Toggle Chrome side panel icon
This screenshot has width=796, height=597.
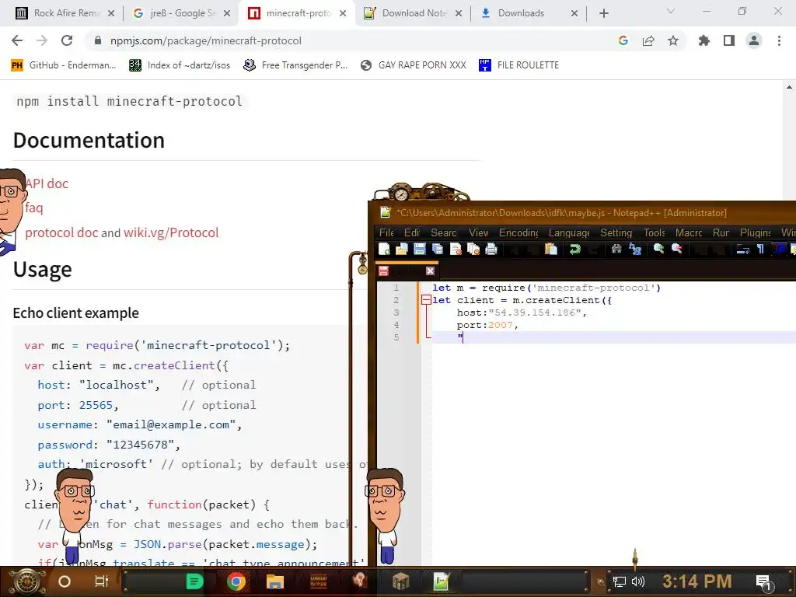pos(729,40)
